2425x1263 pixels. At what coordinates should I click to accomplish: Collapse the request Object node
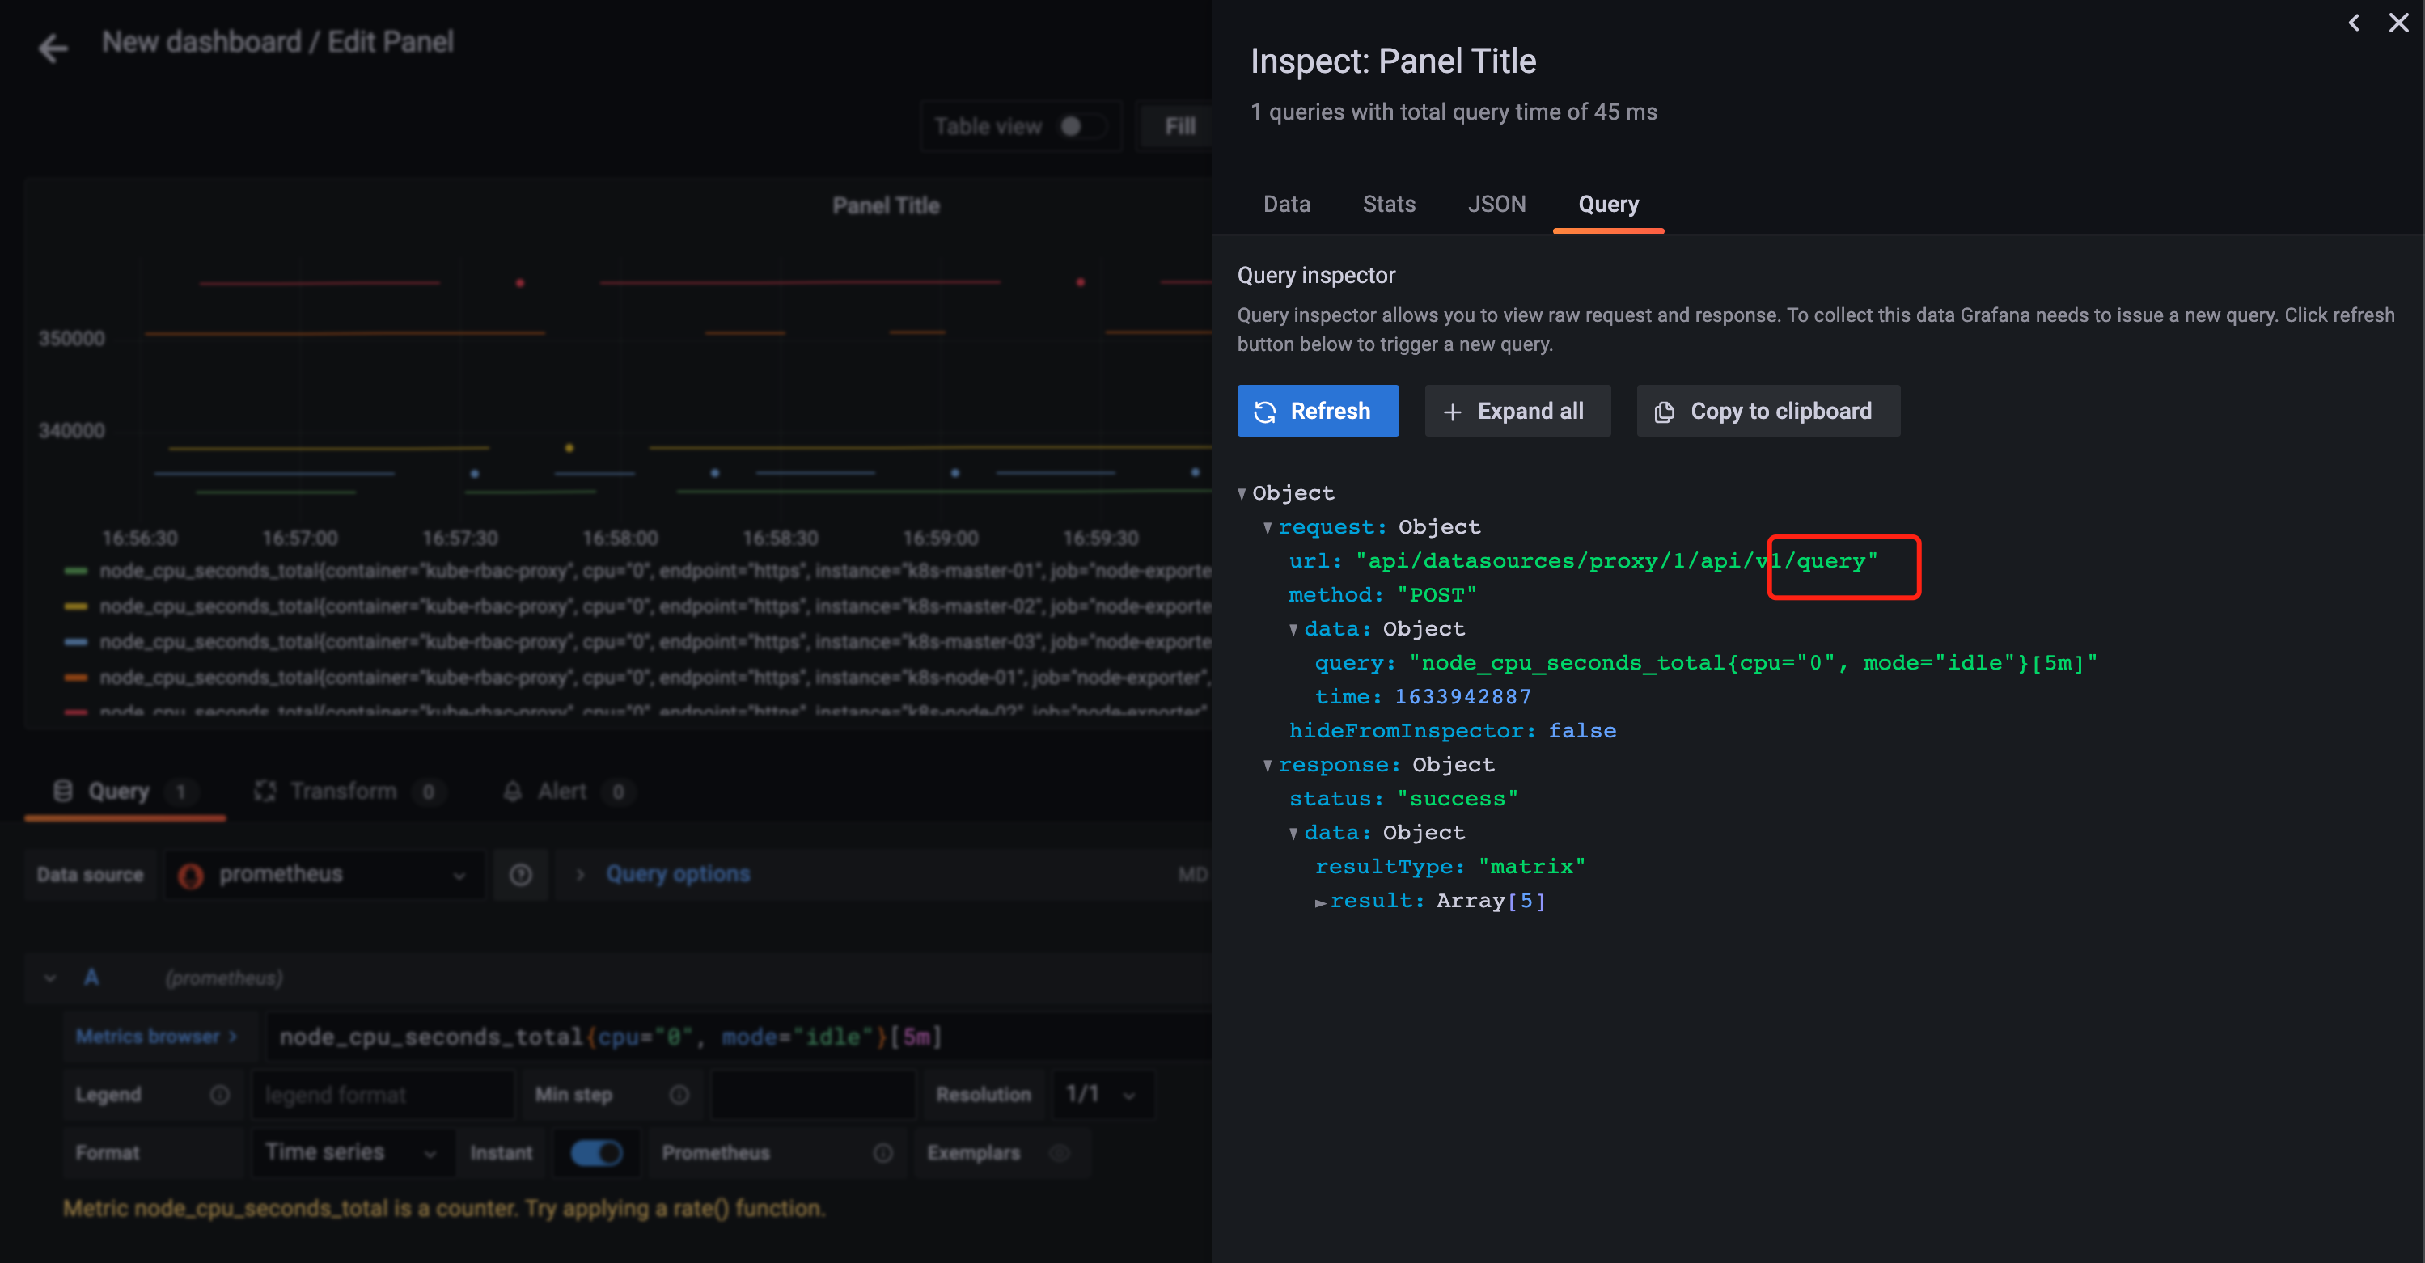click(x=1268, y=527)
